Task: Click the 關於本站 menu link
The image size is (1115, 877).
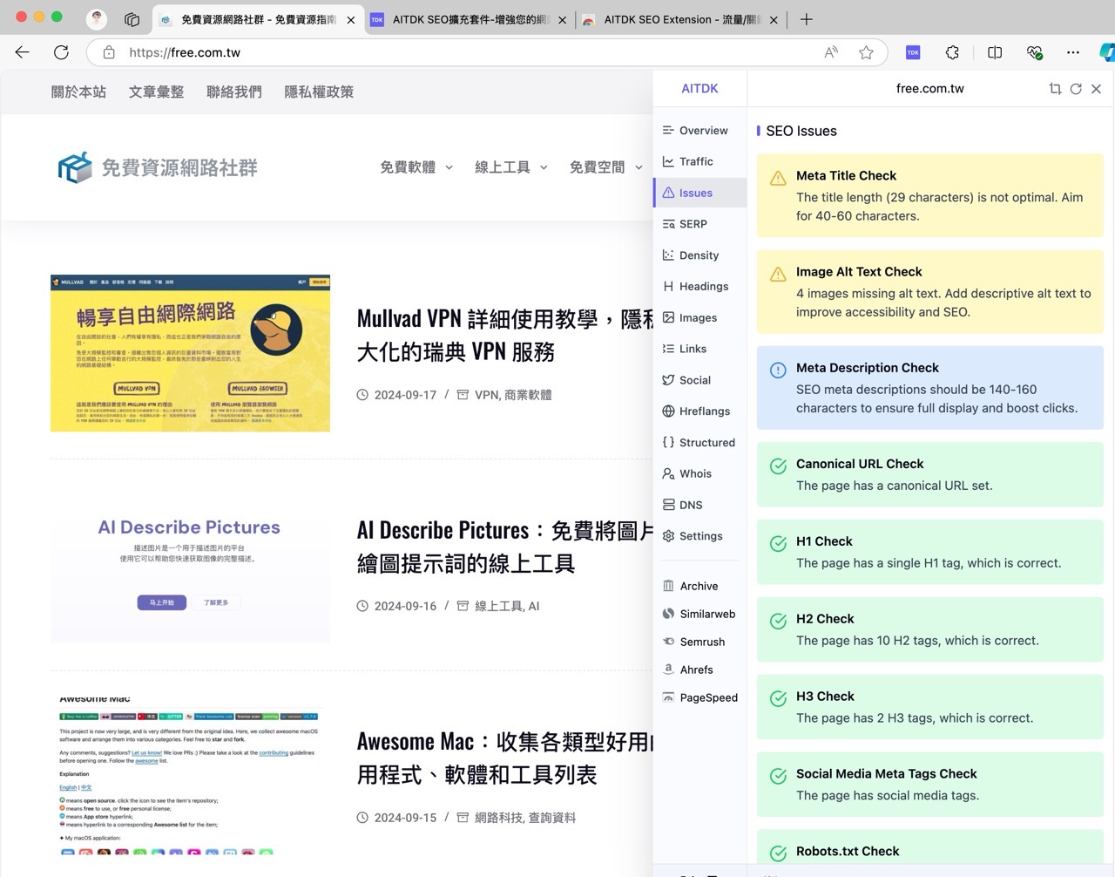Action: 78,92
